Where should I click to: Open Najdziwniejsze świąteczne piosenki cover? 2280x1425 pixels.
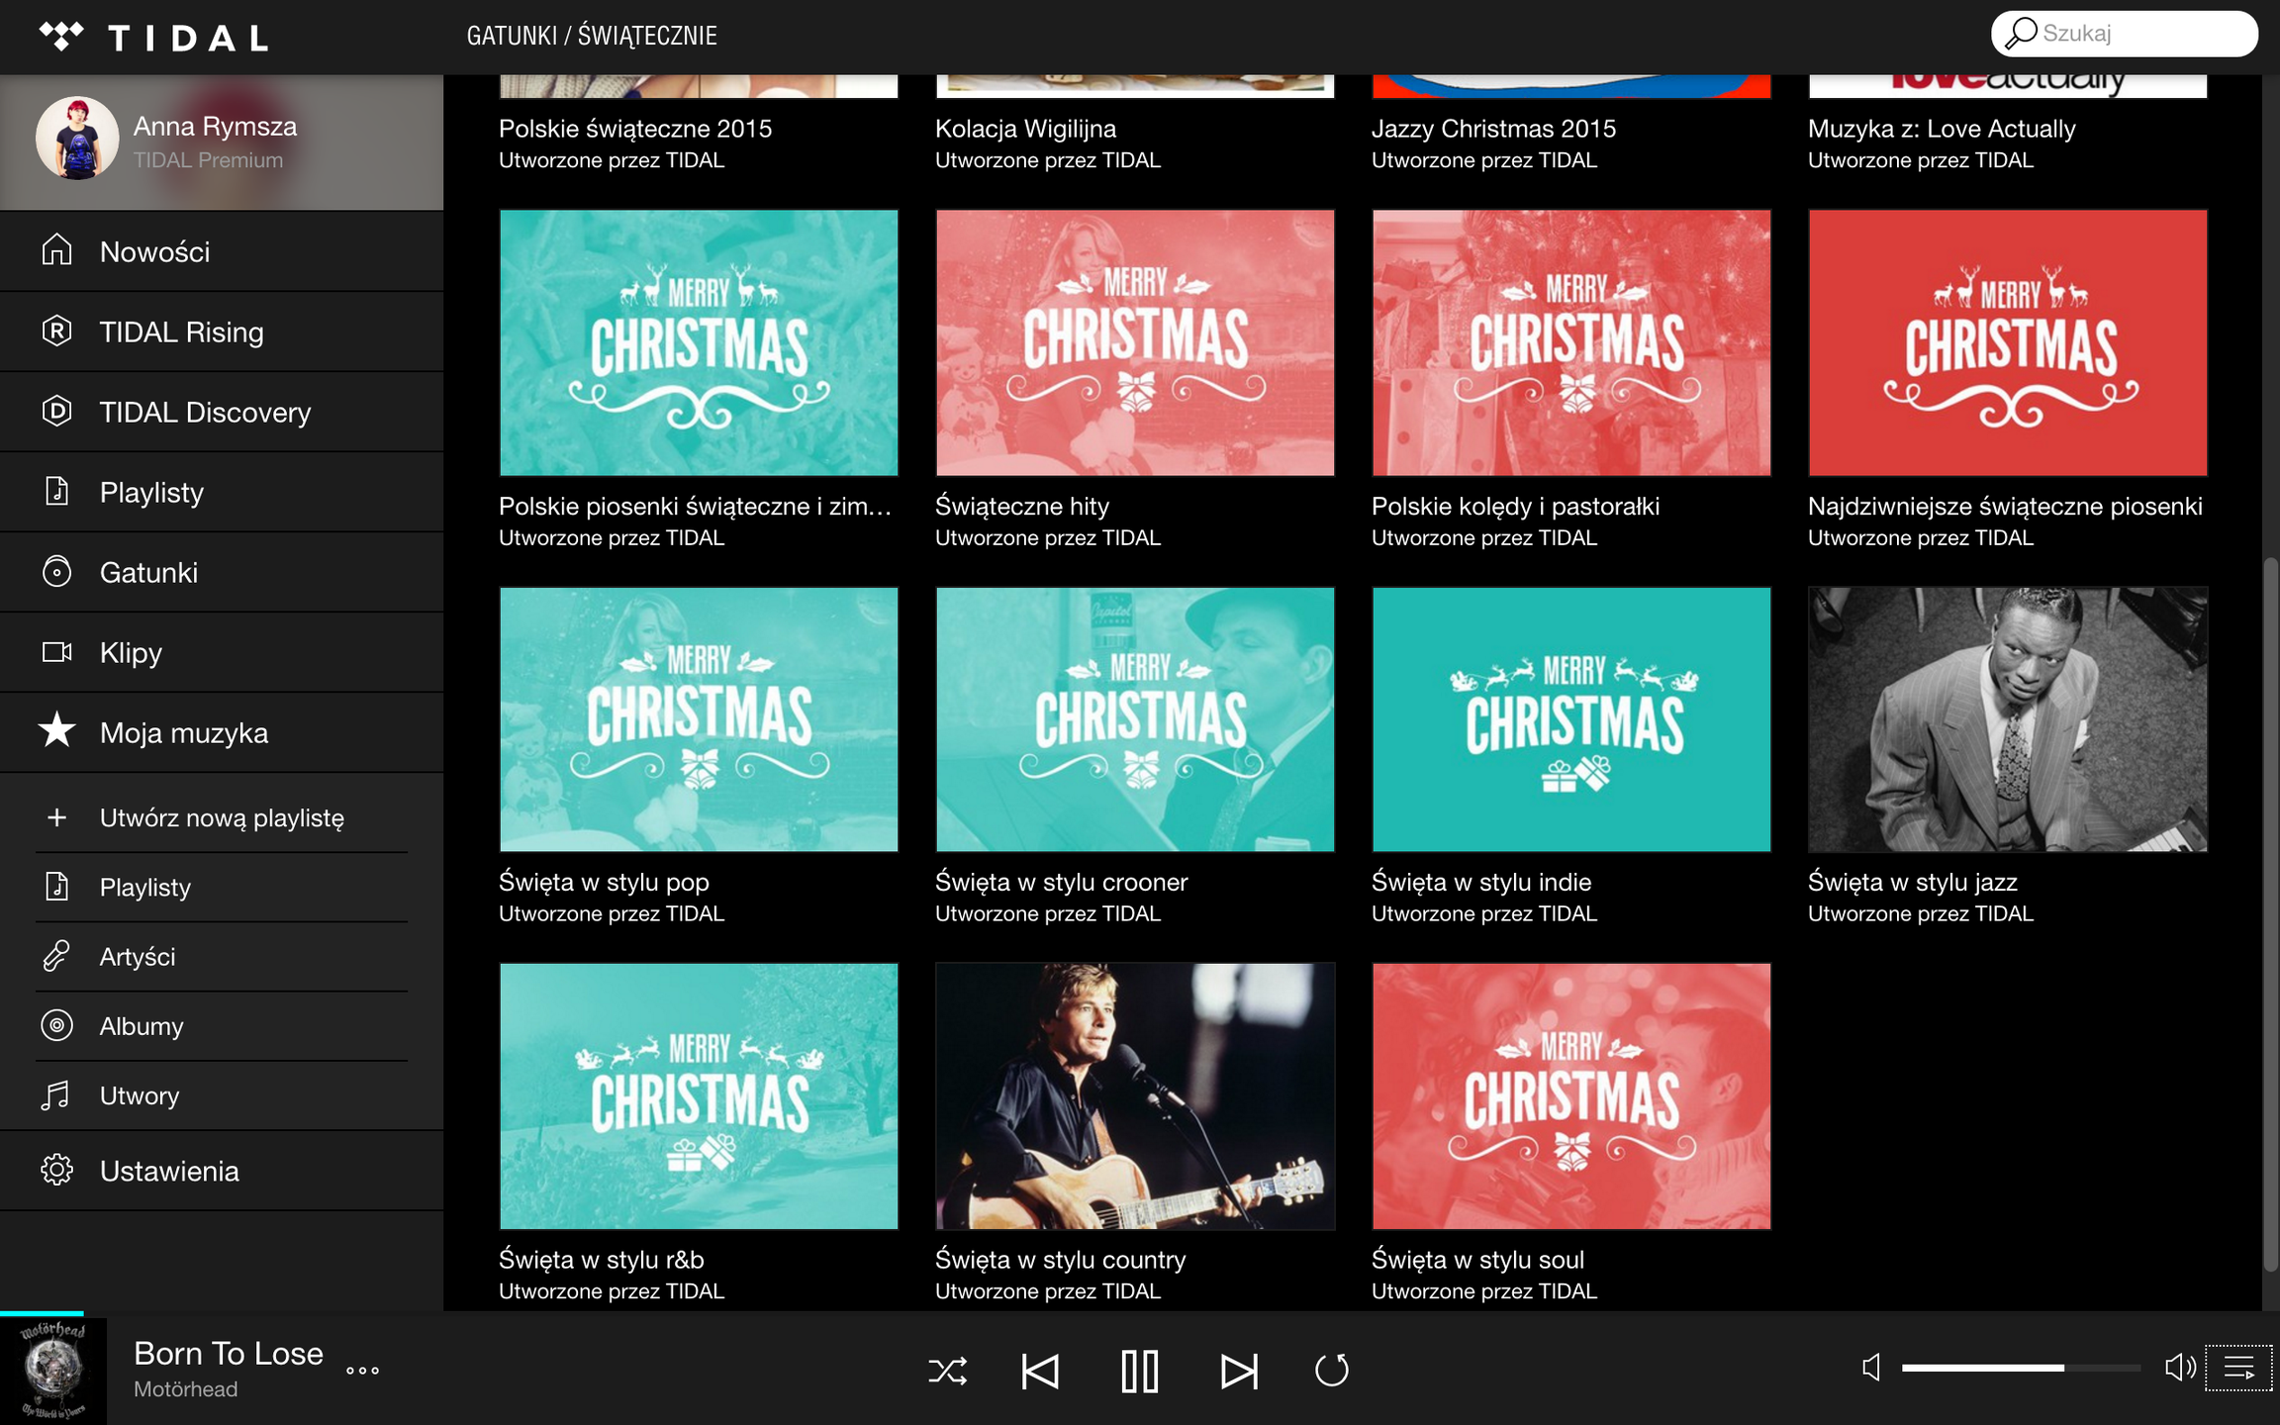(2008, 342)
